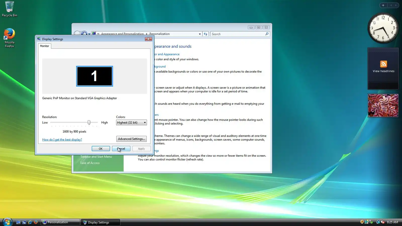Click in the Personalization Search field
Viewport: 402px width, 226px height.
point(238,34)
